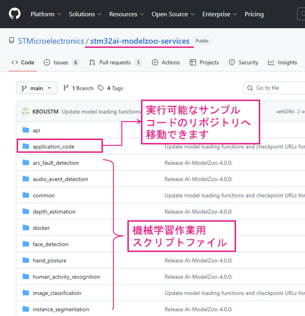Click the folder icon beside api
Screen dimensions: 305x316
tap(26, 130)
